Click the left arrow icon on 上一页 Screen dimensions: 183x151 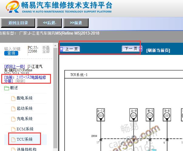62,49
